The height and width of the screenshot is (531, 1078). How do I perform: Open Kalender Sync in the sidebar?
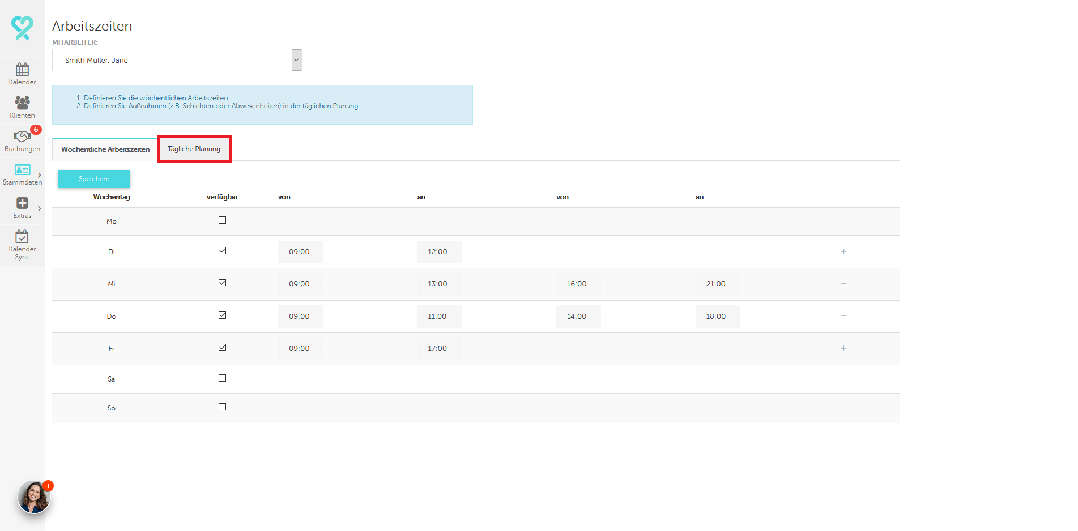[x=22, y=237]
